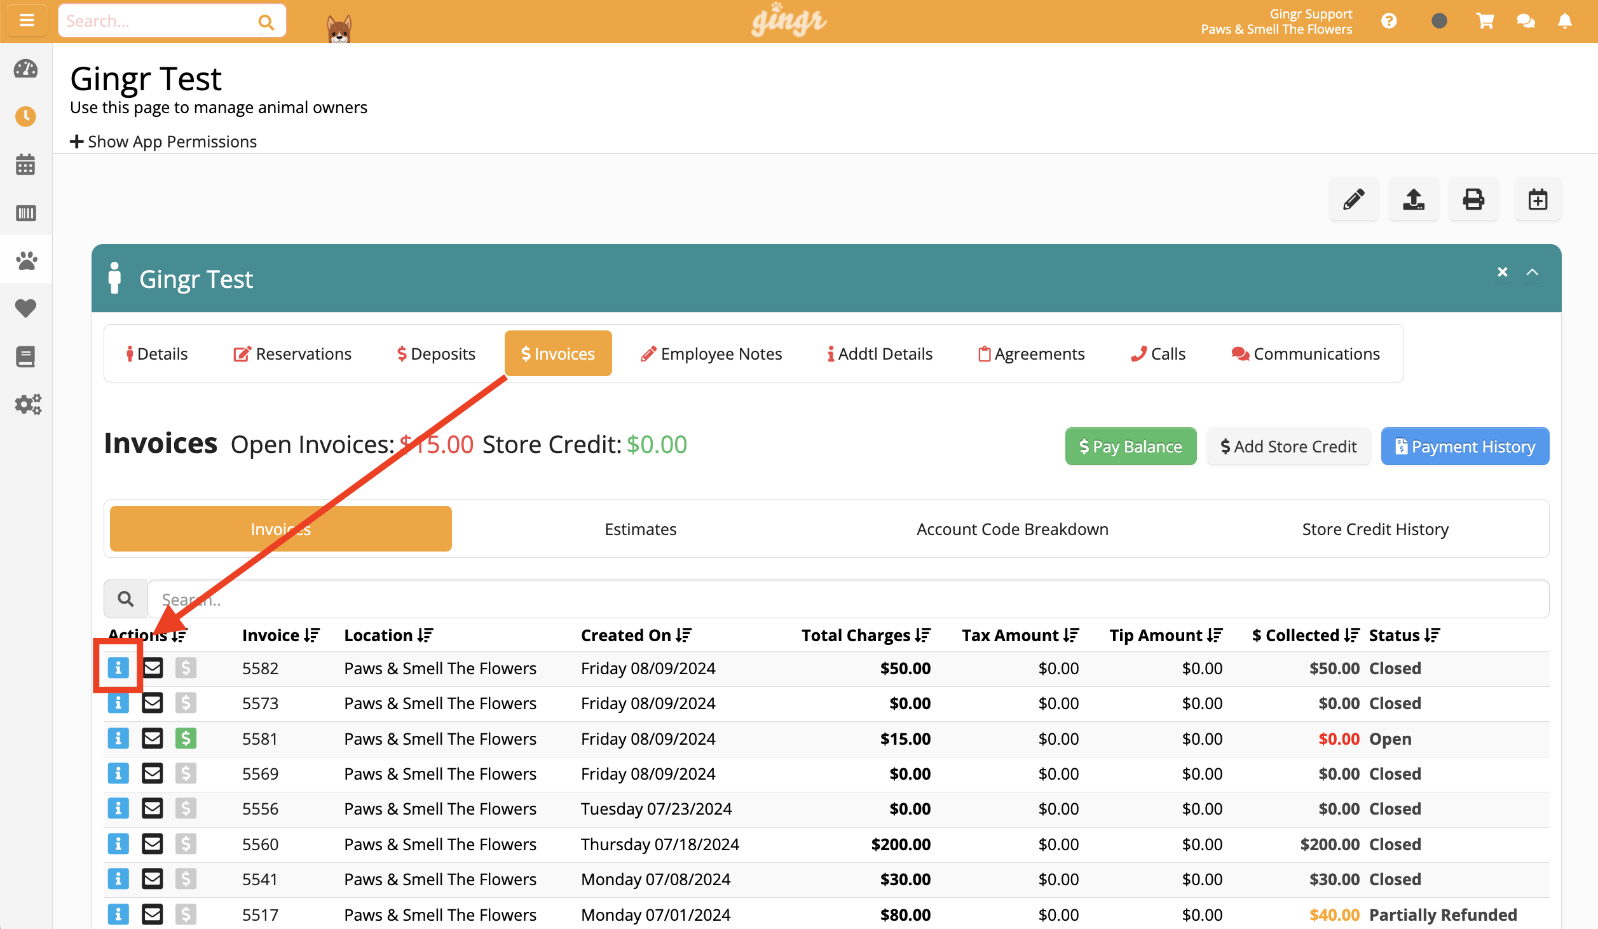Sort by Total Charges column
Screen dimensions: 1598x929
866,635
